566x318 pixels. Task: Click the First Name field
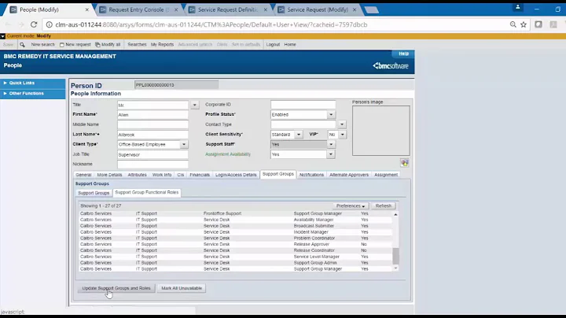coord(153,115)
